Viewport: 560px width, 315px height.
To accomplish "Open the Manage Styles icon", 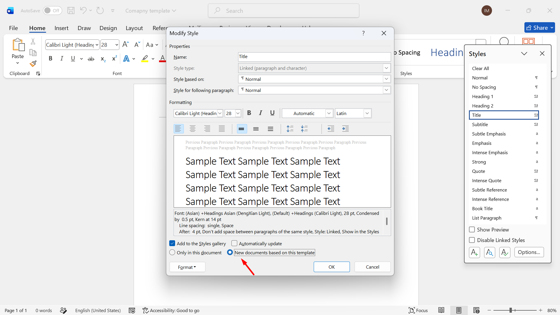I will (505, 252).
